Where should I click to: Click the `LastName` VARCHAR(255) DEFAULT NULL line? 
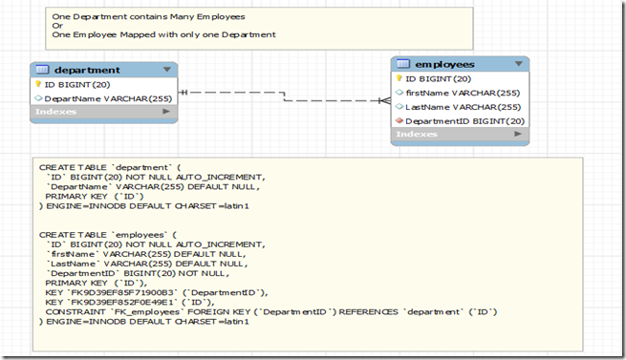(x=147, y=264)
